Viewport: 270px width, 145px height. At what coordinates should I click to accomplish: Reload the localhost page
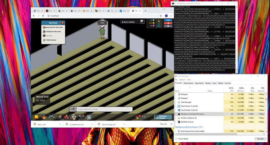point(43,16)
